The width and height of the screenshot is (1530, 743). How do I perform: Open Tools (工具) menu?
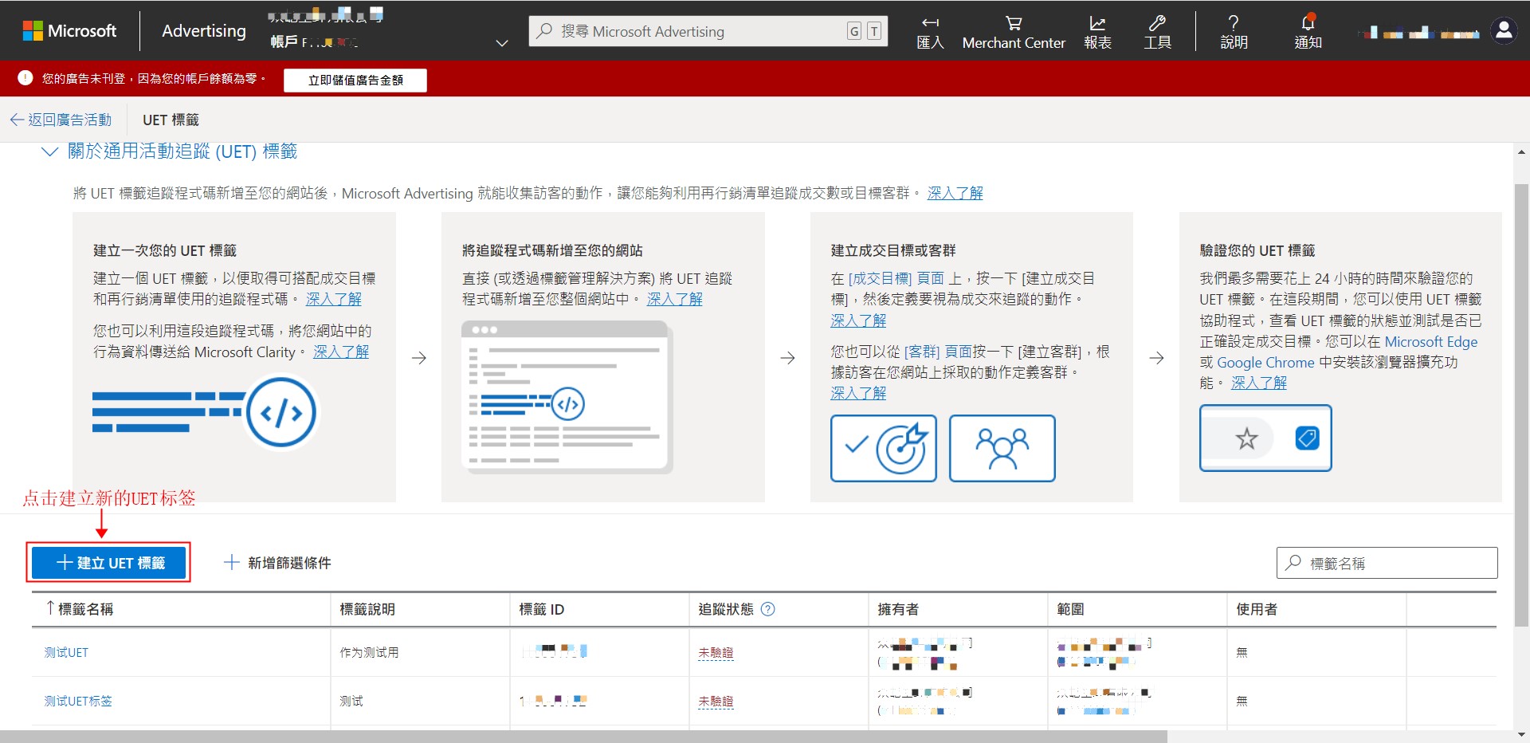pos(1157,33)
